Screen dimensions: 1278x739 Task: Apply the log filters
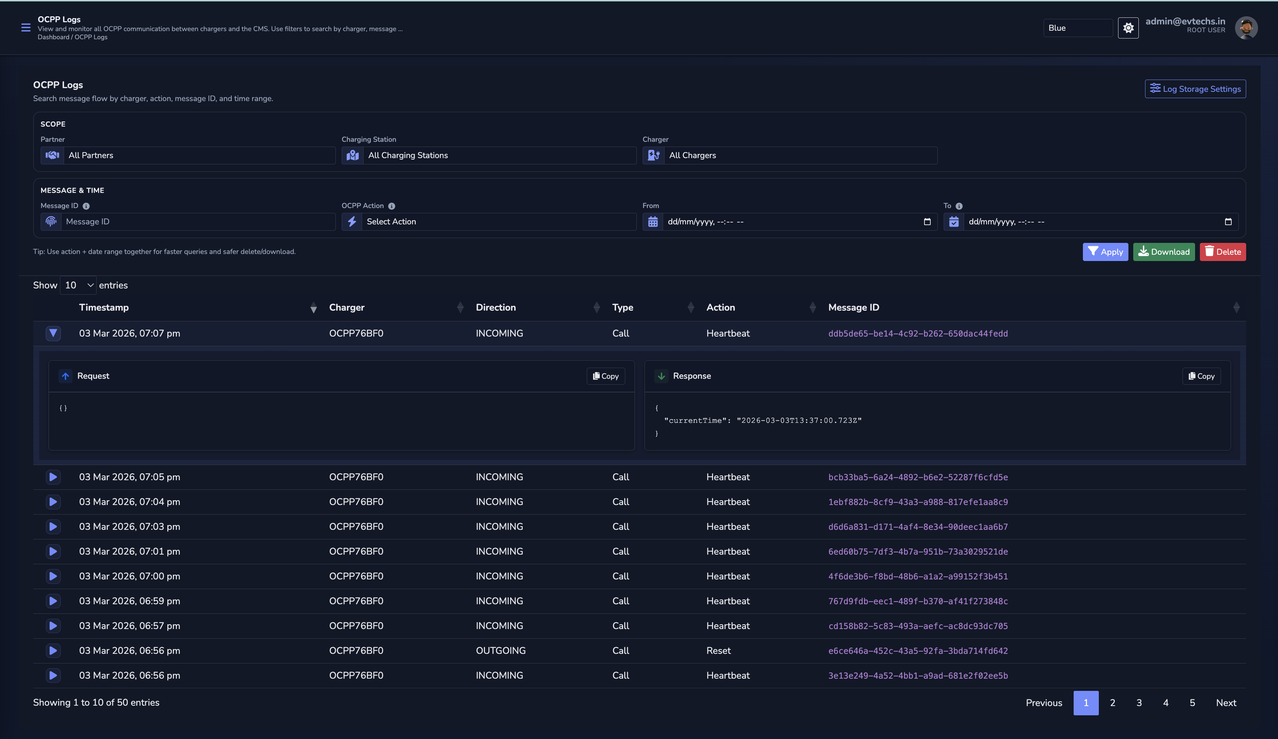pyautogui.click(x=1105, y=251)
